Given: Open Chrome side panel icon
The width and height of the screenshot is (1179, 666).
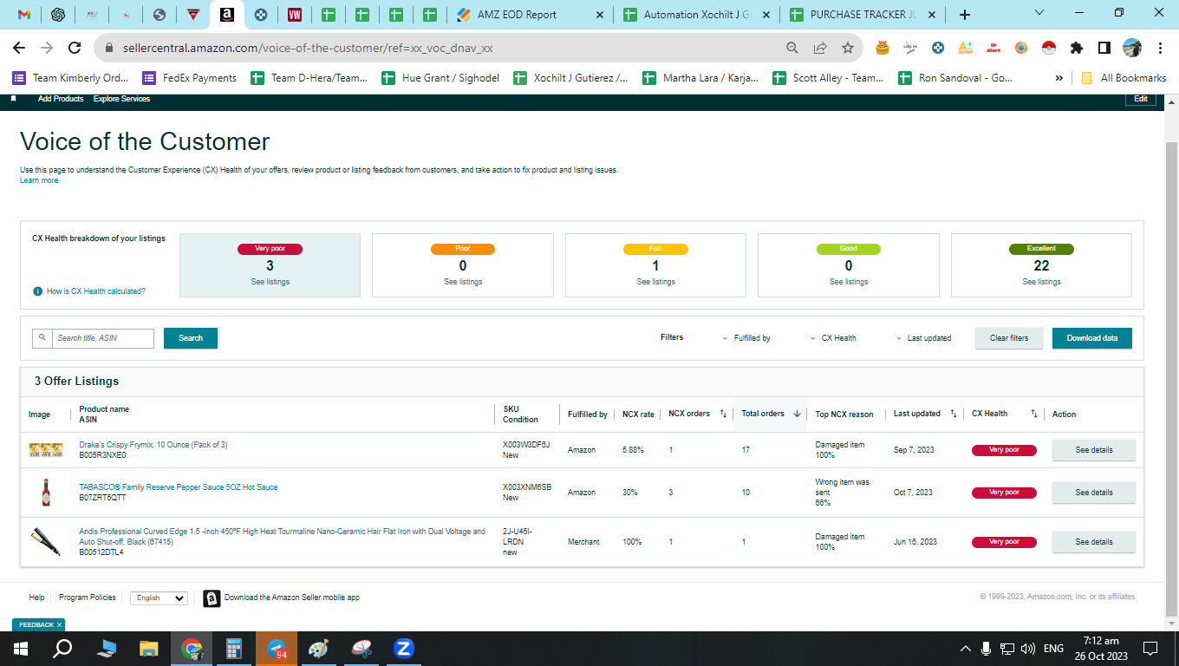Looking at the screenshot, I should [x=1104, y=48].
